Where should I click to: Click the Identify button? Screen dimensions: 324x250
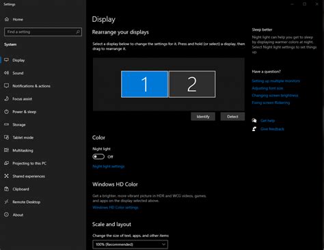coord(203,117)
